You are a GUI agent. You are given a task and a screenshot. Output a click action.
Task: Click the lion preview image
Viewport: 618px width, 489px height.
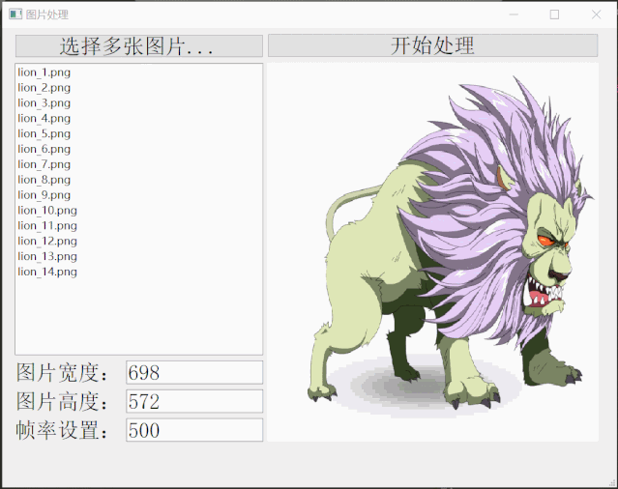(432, 252)
